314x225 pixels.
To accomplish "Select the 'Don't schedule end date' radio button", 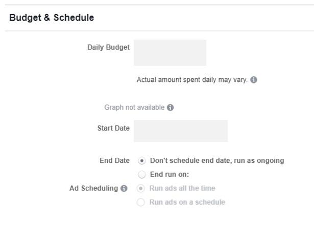I will pyautogui.click(x=142, y=161).
